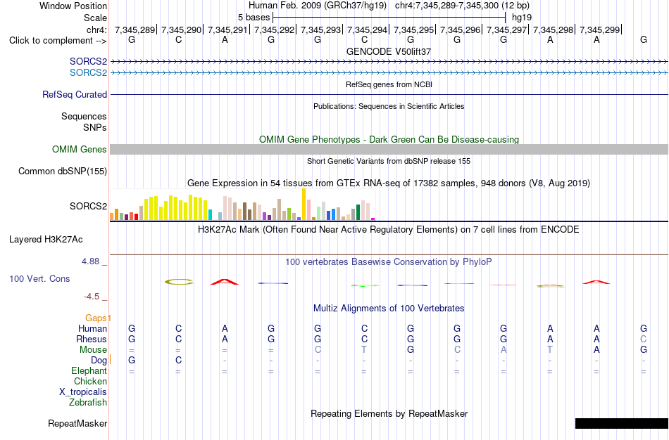Screen dimensions: 669x440
Task: Click '100 vertebrates Basewise Conservation by PhyloP' title
Action: pyautogui.click(x=389, y=262)
